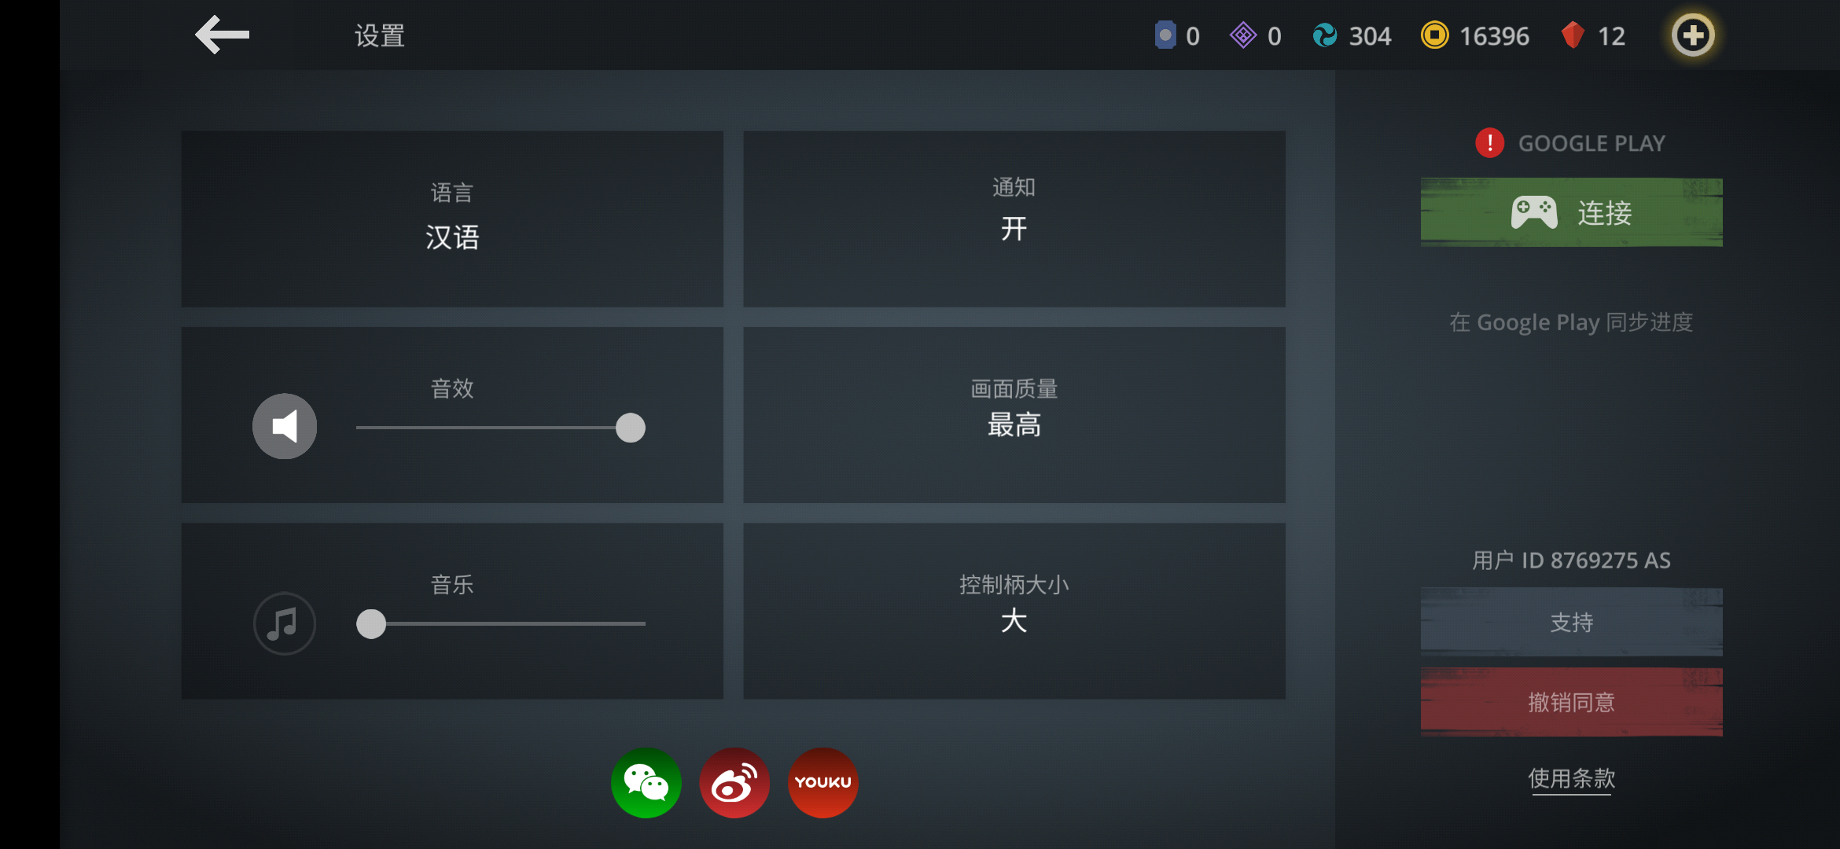This screenshot has width=1840, height=849.
Task: Tap the gamepad icon on 连接 button
Action: click(1534, 212)
